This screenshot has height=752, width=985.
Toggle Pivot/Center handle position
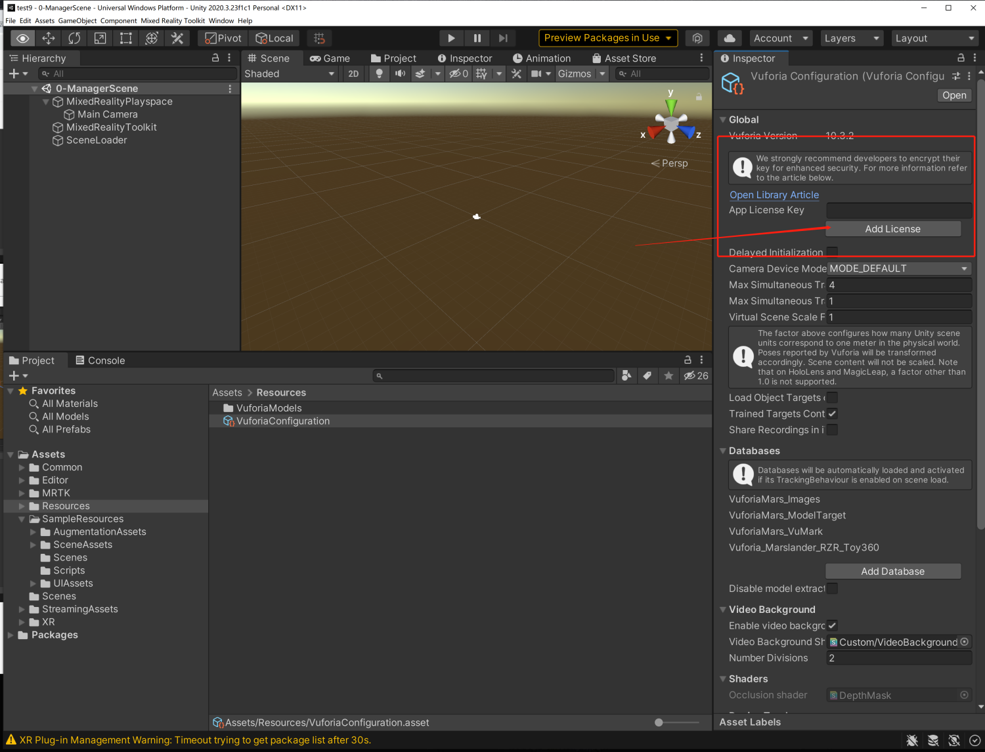(223, 38)
